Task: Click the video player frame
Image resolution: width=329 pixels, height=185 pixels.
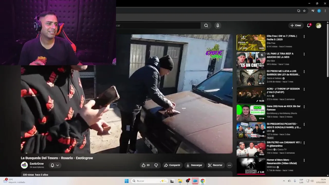Action: point(127,94)
